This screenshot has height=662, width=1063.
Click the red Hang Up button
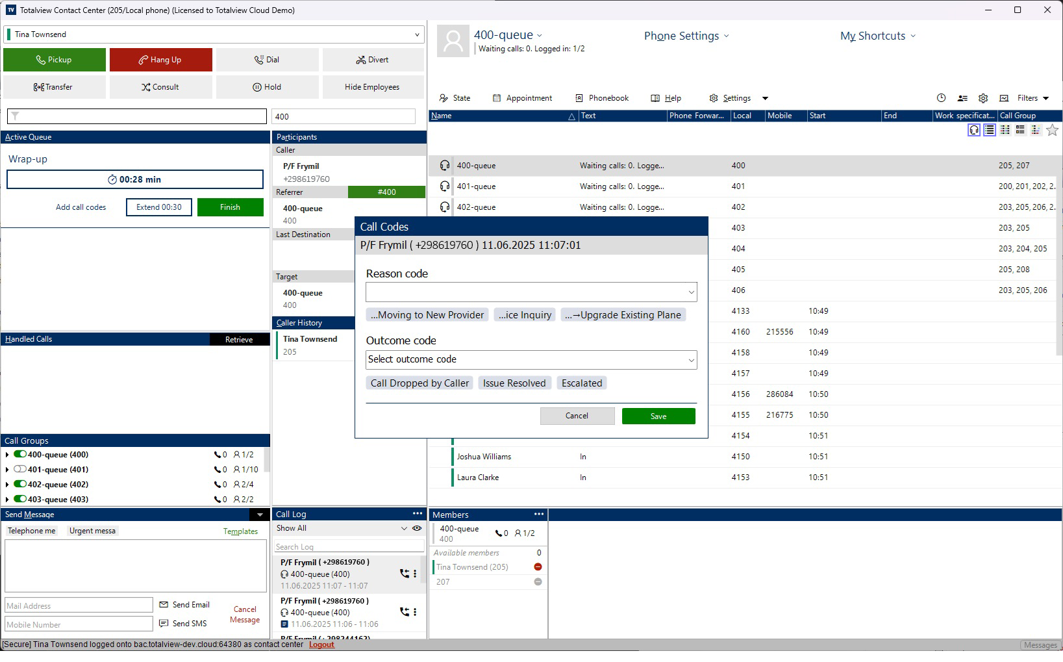[x=160, y=60]
